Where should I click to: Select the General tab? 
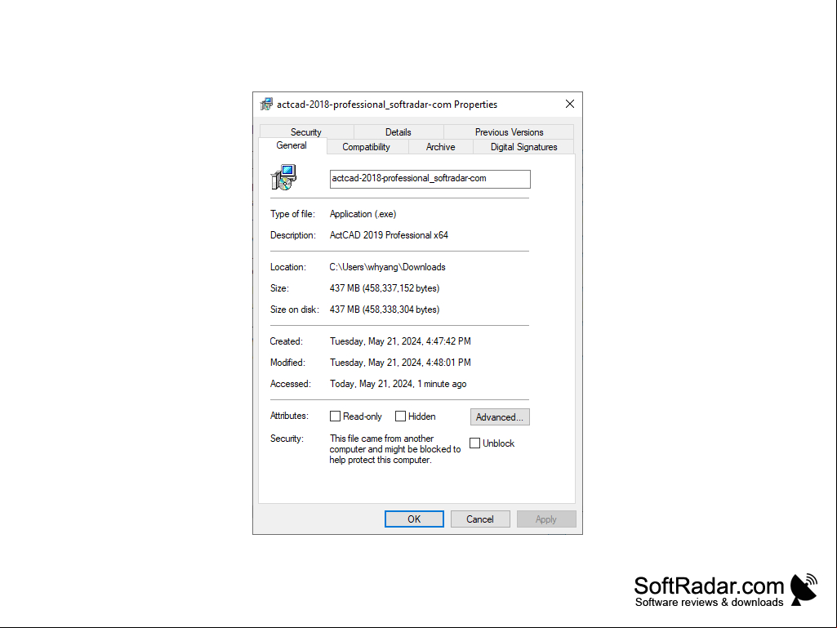click(292, 146)
